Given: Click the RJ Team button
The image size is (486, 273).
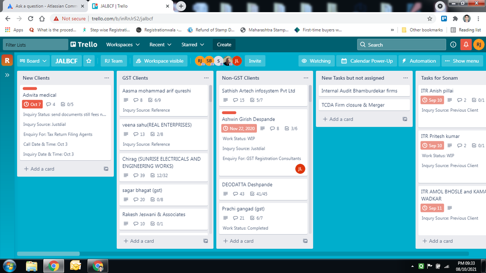Looking at the screenshot, I should 113,61.
